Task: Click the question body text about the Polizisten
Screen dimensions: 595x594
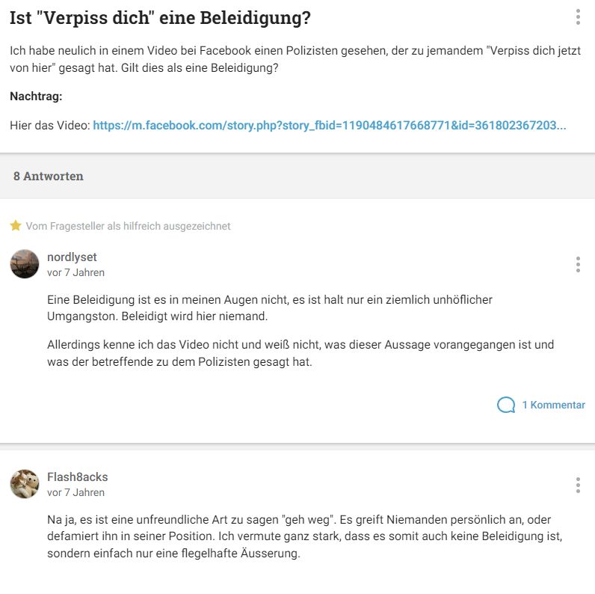Action: tap(295, 59)
